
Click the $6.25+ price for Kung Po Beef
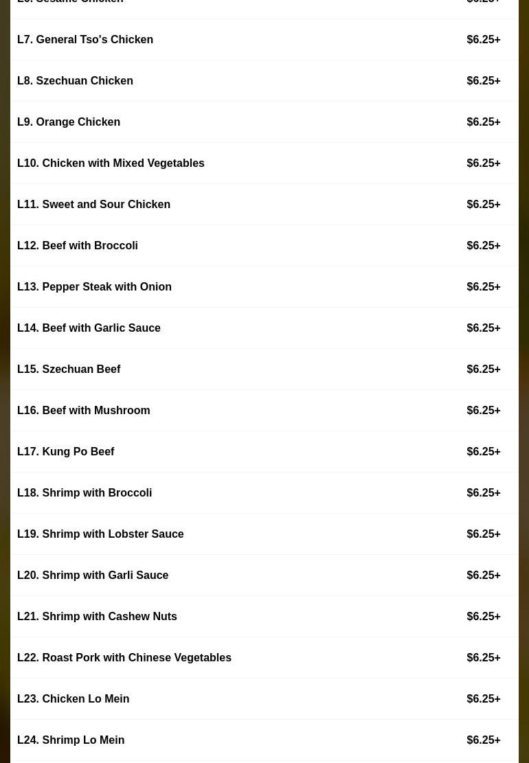click(483, 452)
